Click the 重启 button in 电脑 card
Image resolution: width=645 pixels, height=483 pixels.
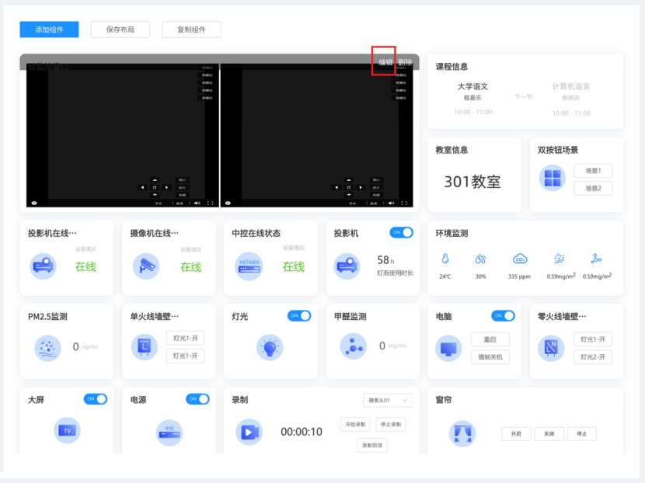tap(490, 339)
